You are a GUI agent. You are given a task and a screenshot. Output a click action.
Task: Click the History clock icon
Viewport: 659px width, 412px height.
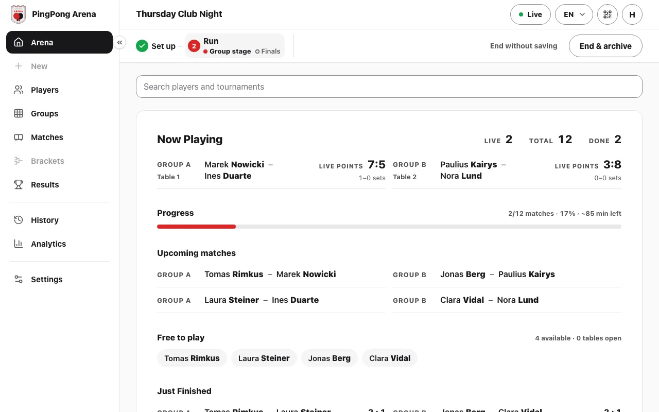click(19, 220)
